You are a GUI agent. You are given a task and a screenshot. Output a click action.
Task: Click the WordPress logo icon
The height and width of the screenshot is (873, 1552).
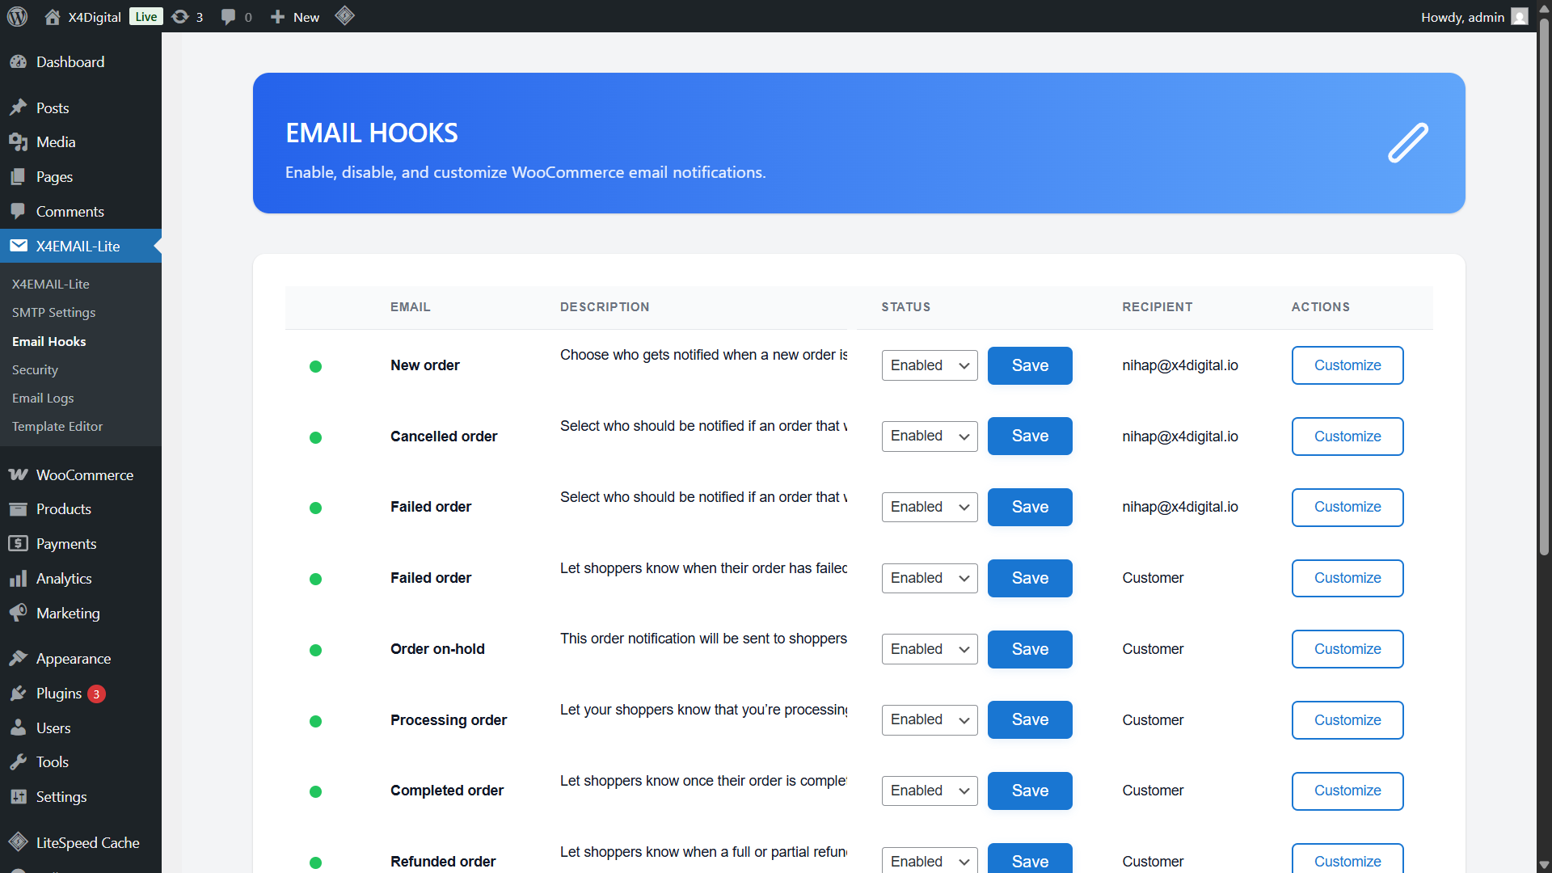click(17, 16)
